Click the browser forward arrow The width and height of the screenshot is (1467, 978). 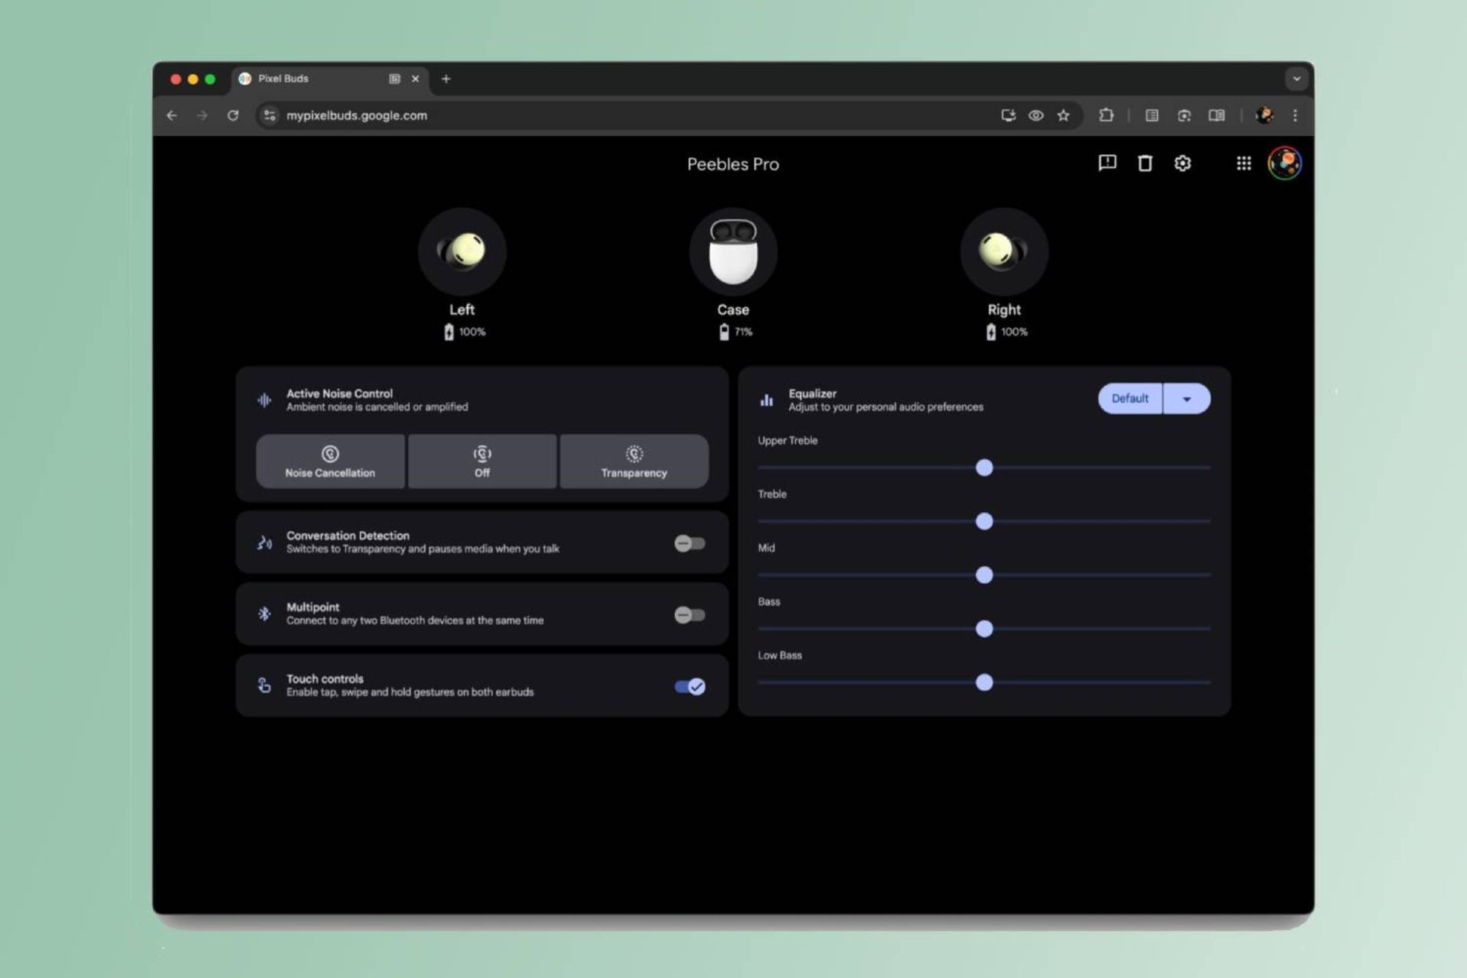point(202,115)
